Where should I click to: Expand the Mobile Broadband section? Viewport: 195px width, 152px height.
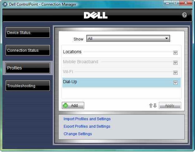pos(175,63)
